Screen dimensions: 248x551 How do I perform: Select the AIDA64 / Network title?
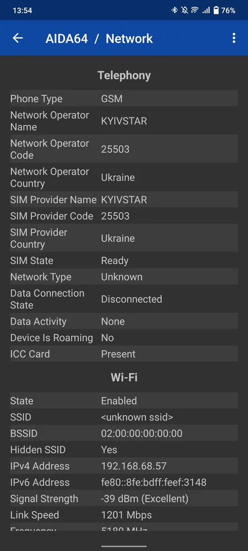coord(99,39)
